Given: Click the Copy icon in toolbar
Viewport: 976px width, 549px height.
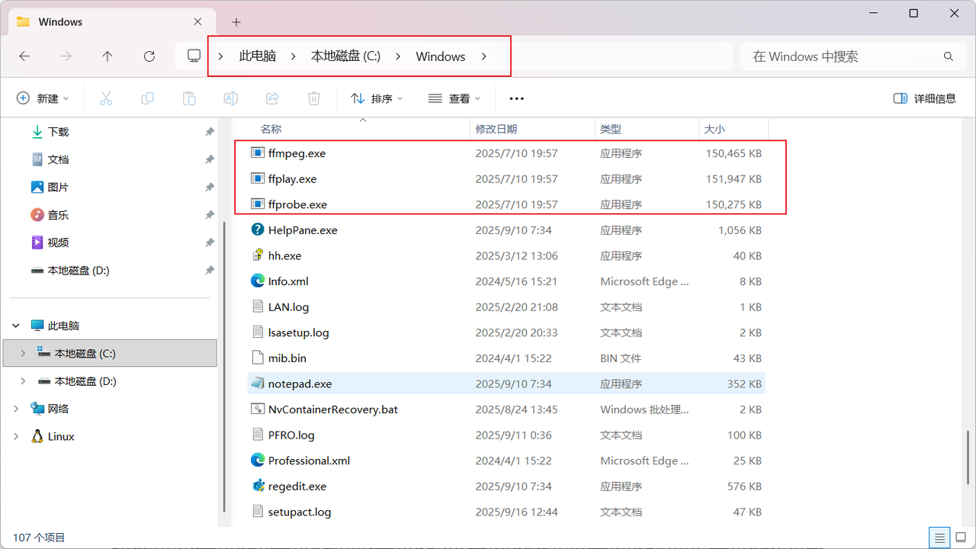Looking at the screenshot, I should [147, 98].
